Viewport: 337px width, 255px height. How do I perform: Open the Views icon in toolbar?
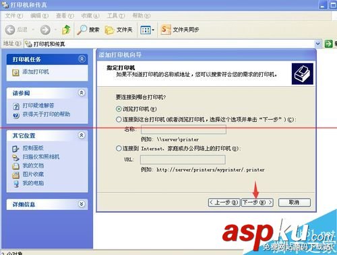146,30
